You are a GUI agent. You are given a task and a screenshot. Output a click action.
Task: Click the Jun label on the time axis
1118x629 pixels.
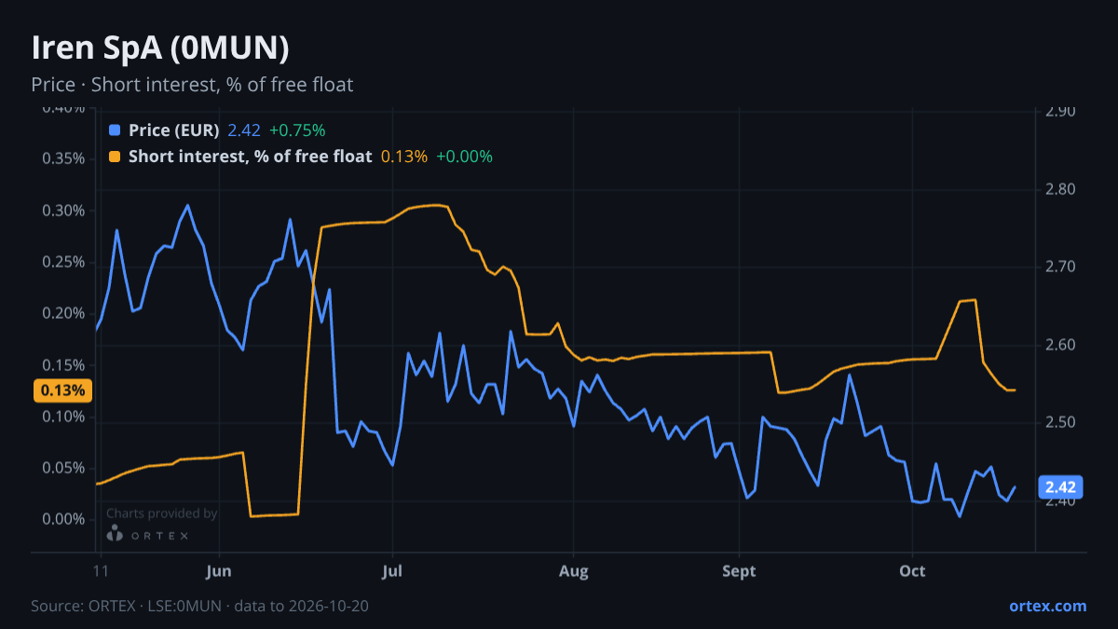click(218, 571)
